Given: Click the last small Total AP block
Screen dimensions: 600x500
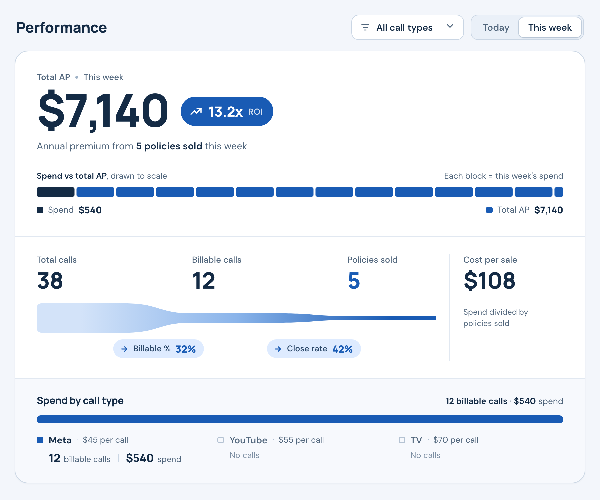Looking at the screenshot, I should (559, 192).
